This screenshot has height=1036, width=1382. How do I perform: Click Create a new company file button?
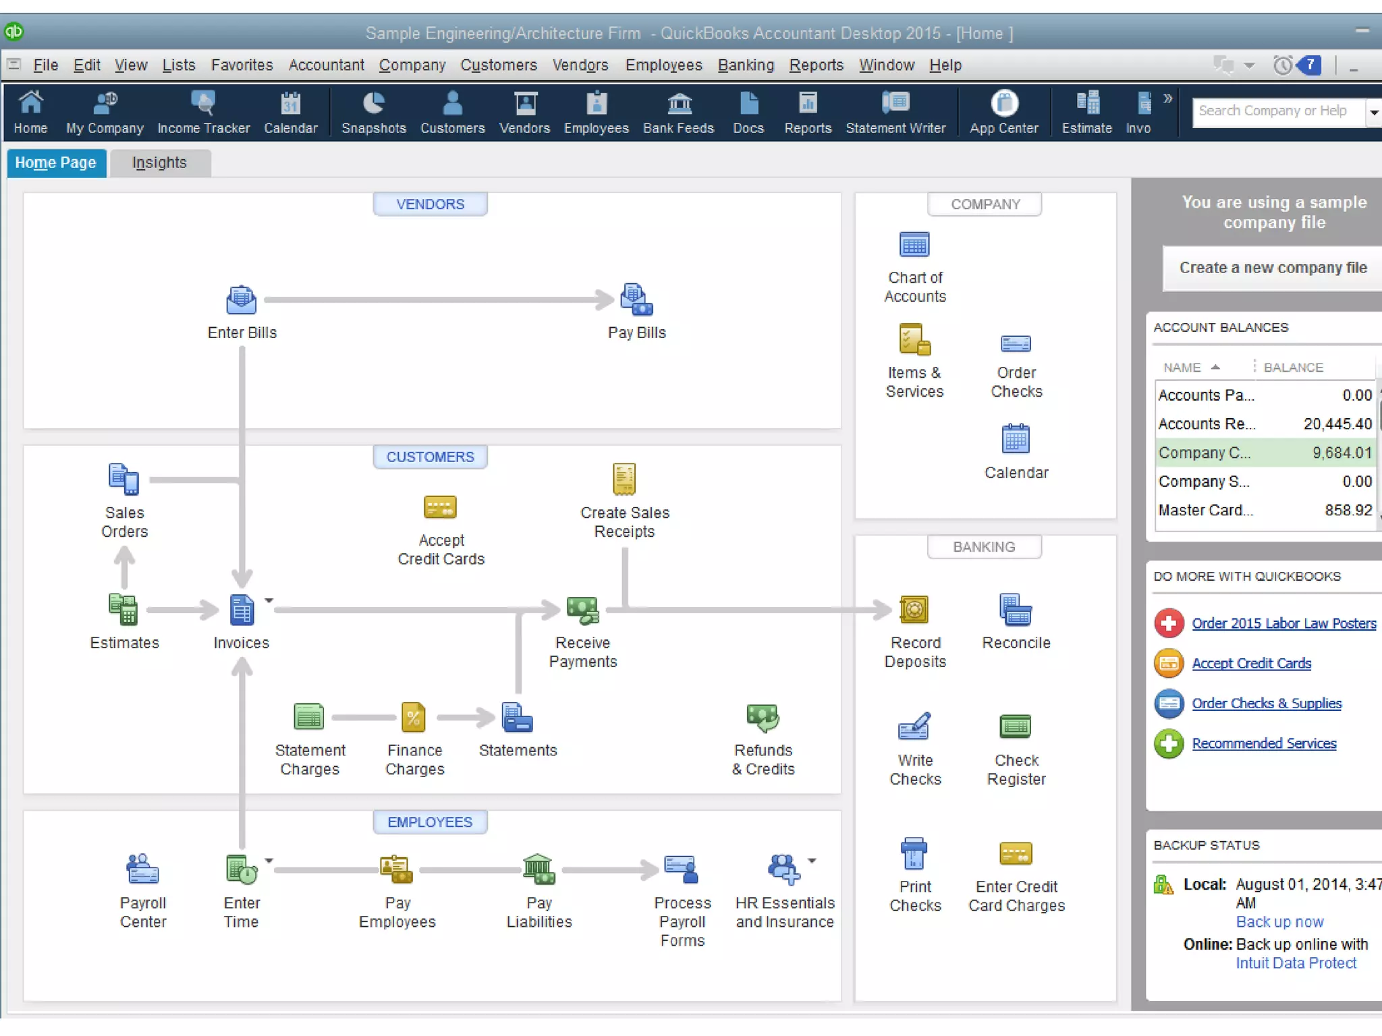point(1273,268)
